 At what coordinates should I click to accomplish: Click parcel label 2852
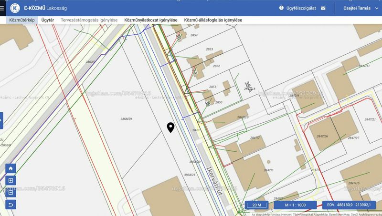click(x=216, y=66)
